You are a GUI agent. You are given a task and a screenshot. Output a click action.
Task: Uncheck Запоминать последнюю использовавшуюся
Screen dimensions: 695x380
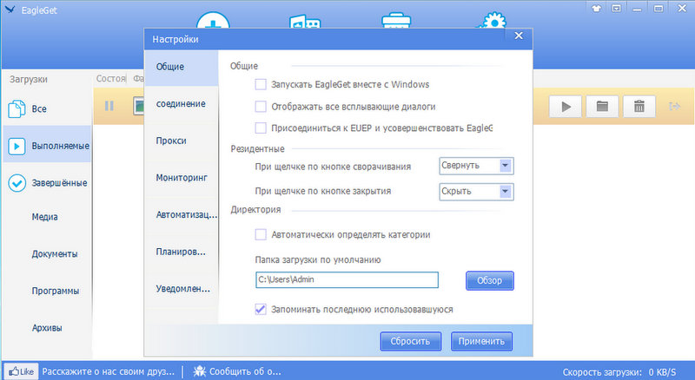[261, 309]
